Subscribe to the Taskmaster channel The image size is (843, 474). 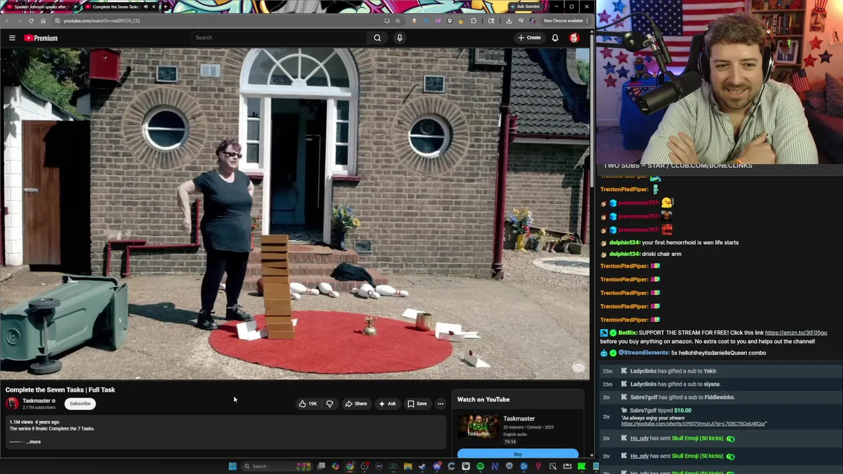point(80,404)
